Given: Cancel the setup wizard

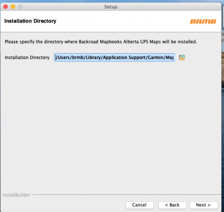Looking at the screenshot, I should pyautogui.click(x=139, y=205).
